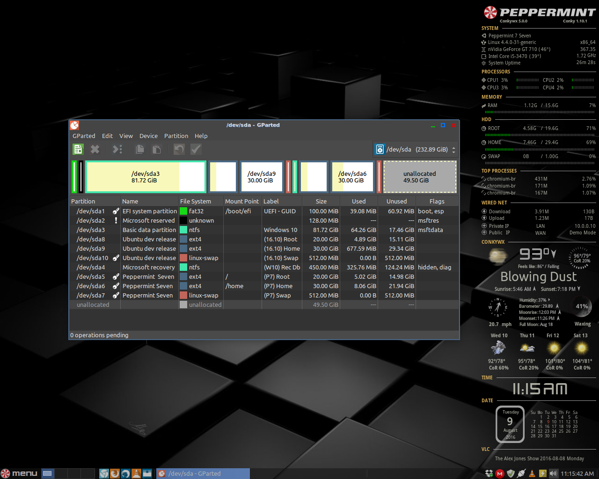Screen dimensions: 599x479
Task: Click the Paste partition toolbar icon
Action: click(x=157, y=149)
